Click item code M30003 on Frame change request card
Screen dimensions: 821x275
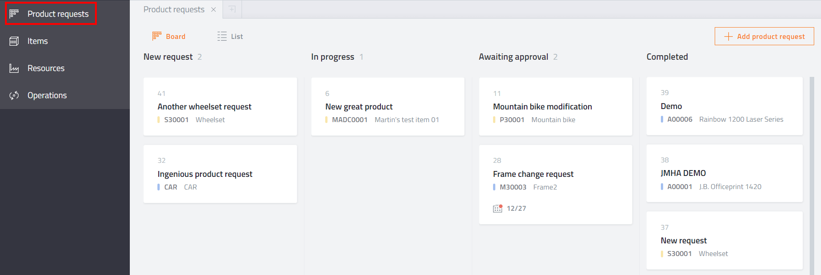pos(513,187)
